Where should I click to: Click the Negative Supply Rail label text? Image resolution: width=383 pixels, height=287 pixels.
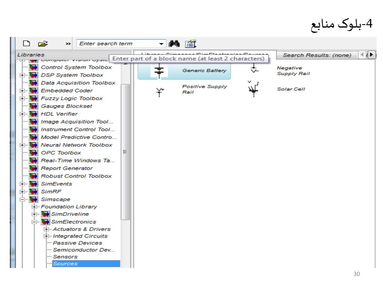tap(293, 71)
